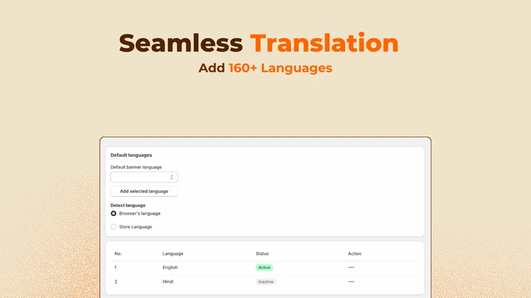Click the Default banner language label
531x298 pixels.
pyautogui.click(x=136, y=167)
